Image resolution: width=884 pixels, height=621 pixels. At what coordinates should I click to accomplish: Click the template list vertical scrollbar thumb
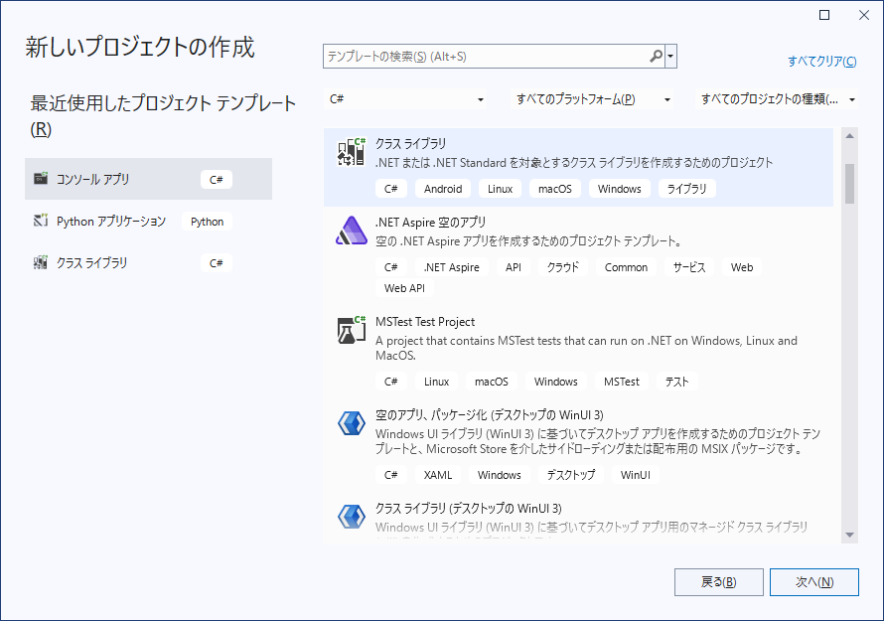pyautogui.click(x=849, y=183)
